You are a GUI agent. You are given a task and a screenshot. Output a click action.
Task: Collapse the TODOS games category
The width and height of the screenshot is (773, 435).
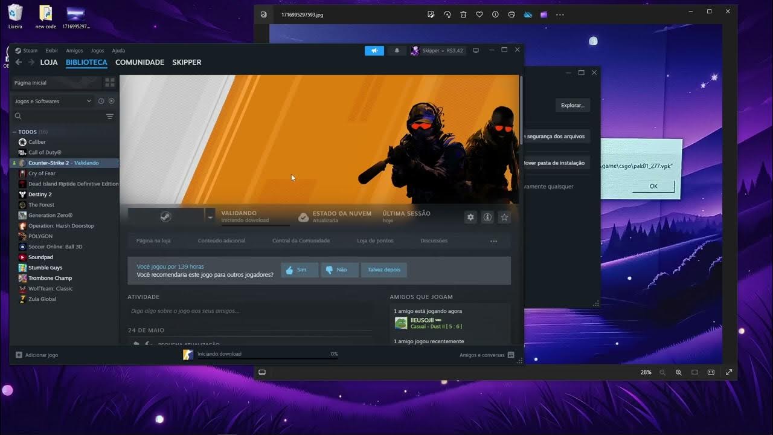pyautogui.click(x=14, y=132)
